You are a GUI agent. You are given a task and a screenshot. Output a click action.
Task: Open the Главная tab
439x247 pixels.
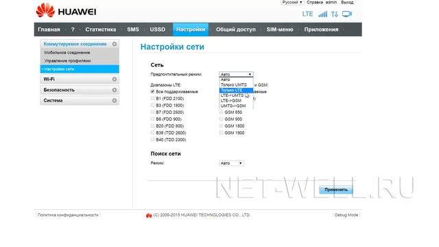point(49,30)
